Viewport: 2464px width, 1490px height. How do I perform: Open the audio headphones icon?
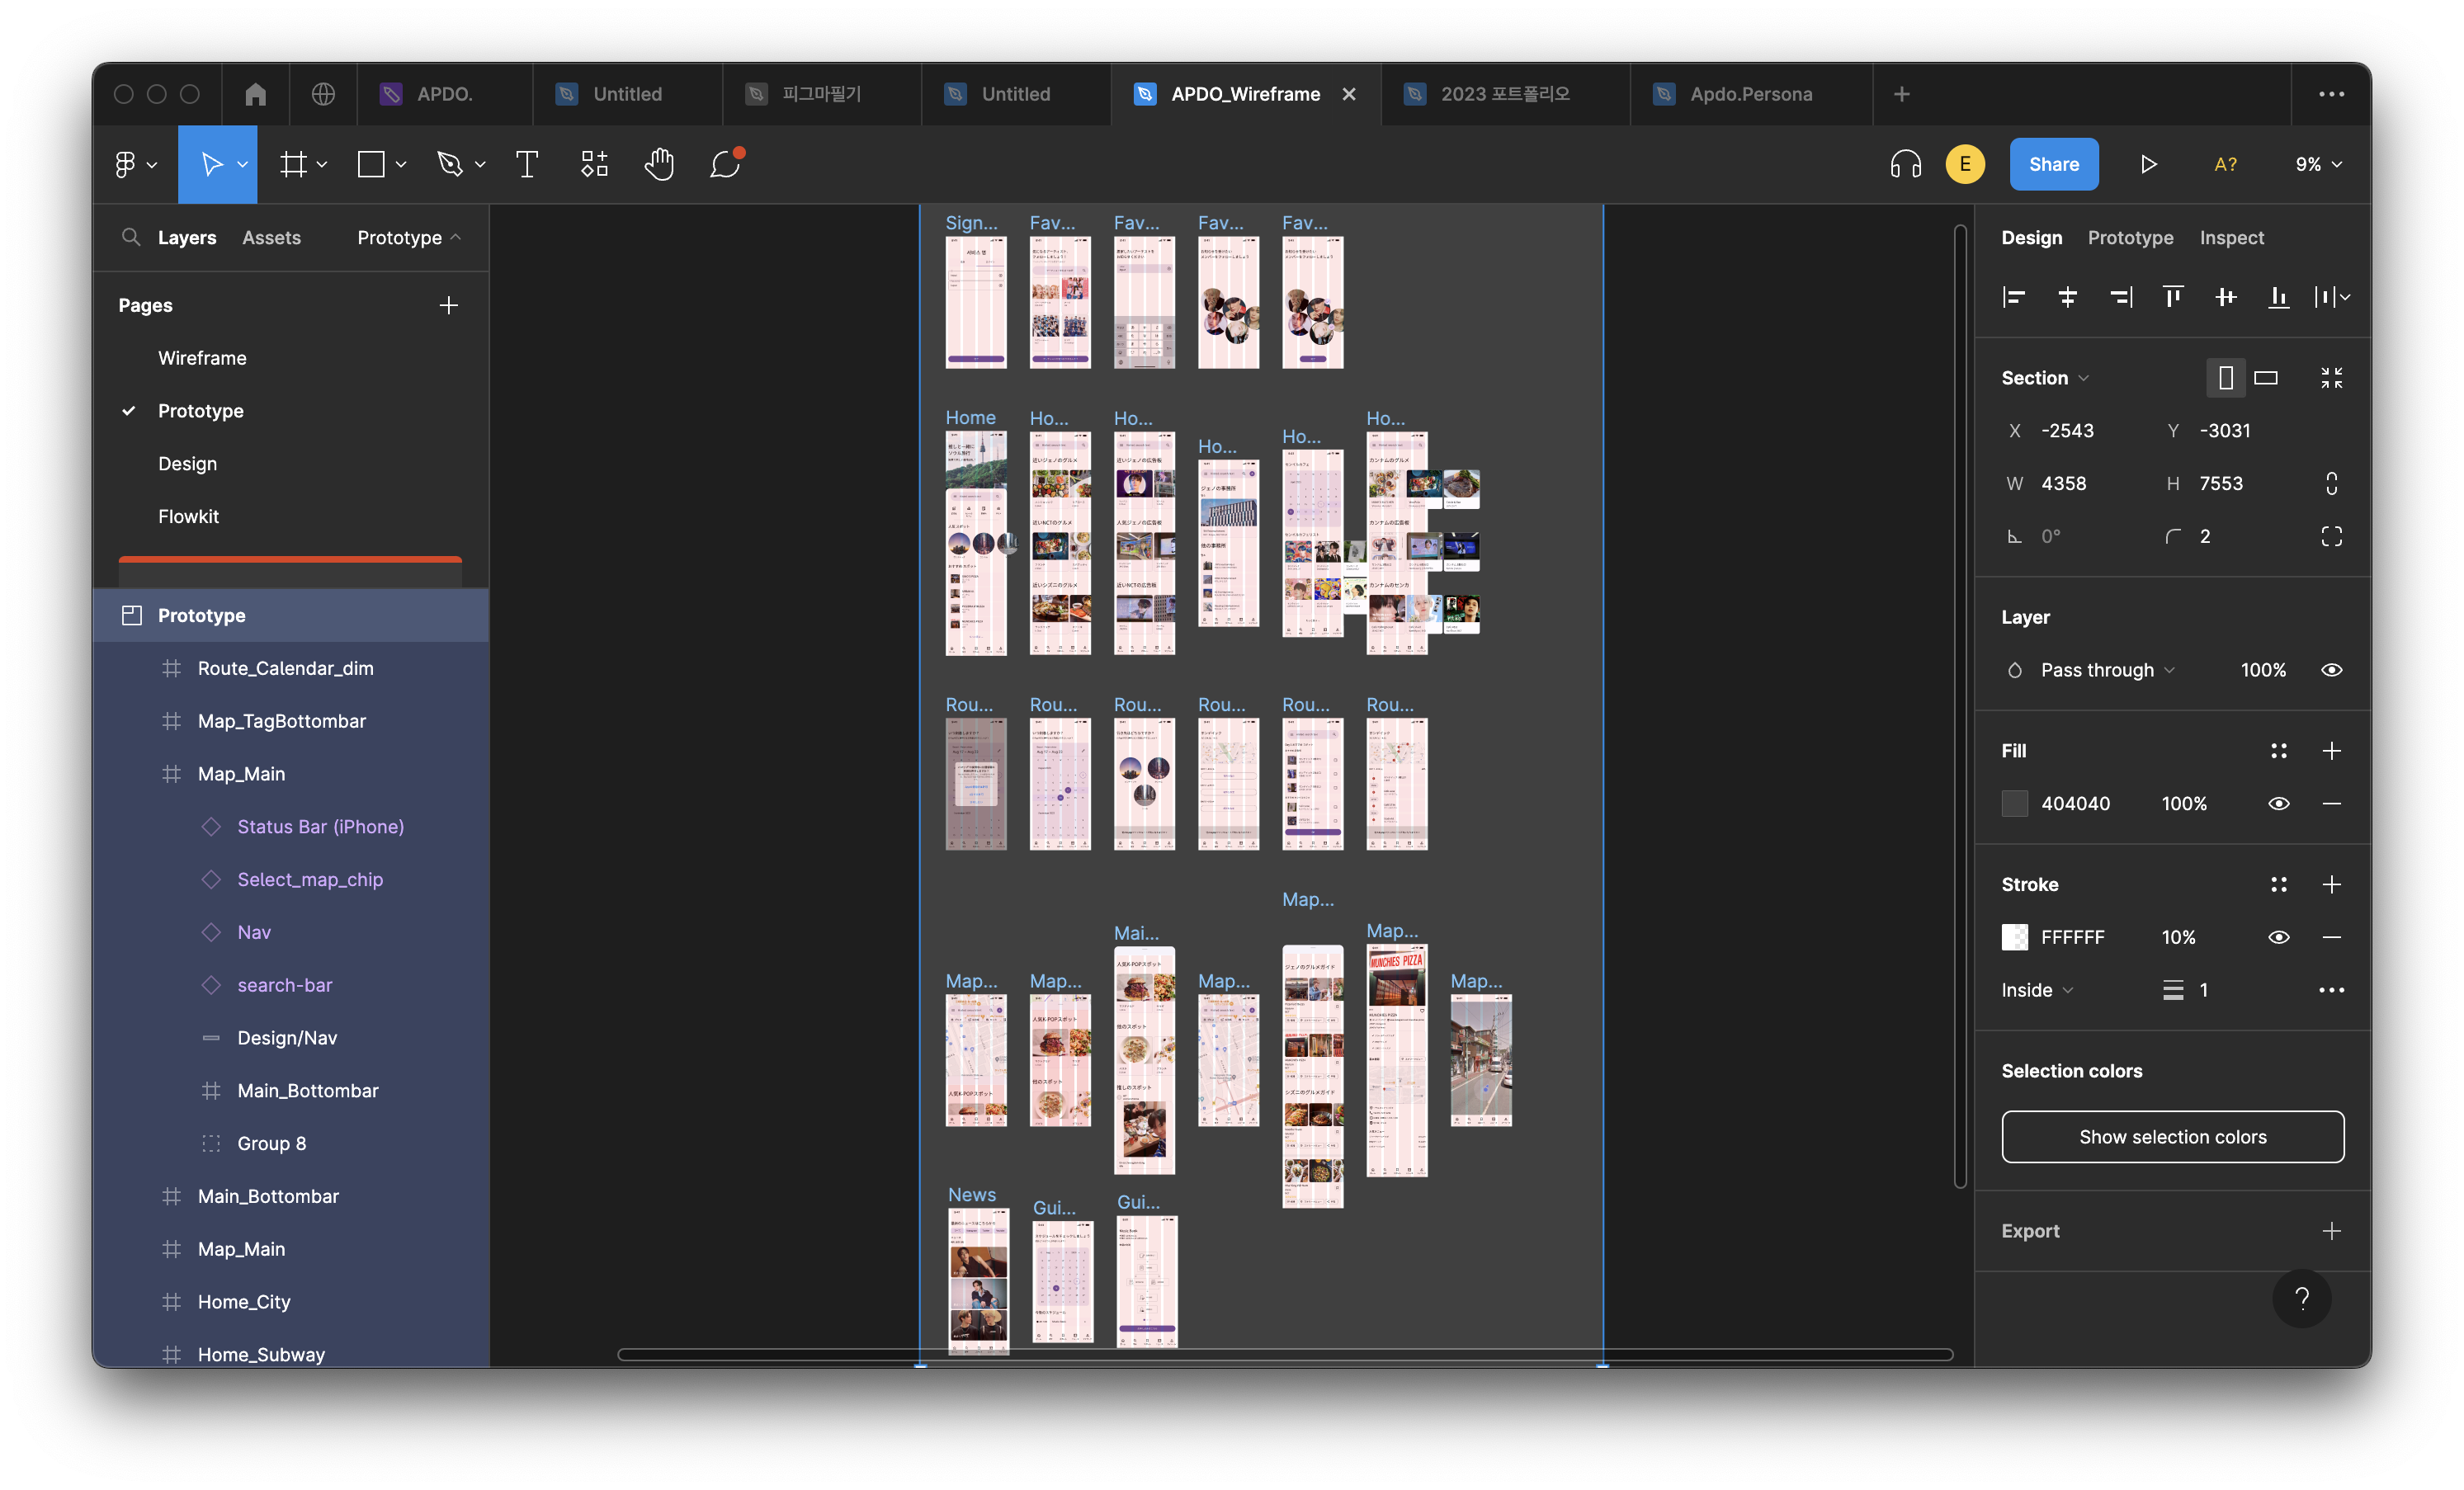(x=1905, y=164)
